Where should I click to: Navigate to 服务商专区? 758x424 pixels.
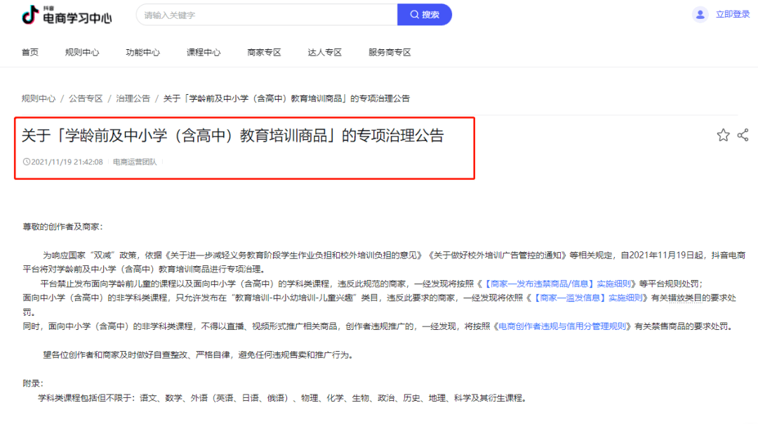pyautogui.click(x=390, y=53)
